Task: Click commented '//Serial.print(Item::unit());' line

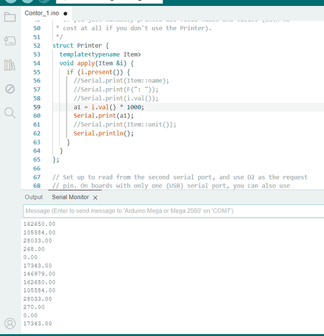Action: pyautogui.click(x=125, y=124)
